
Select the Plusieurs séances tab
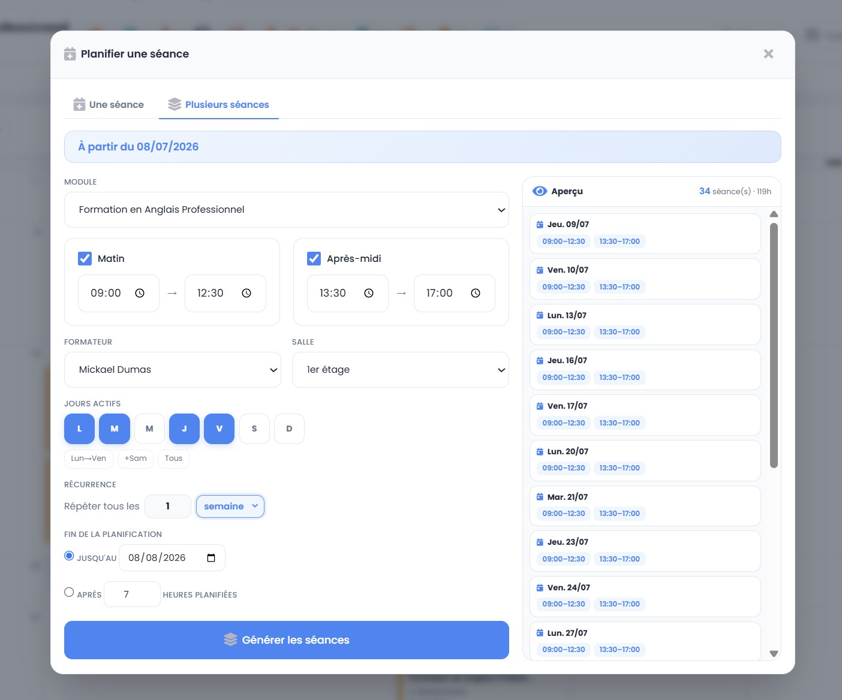tap(219, 104)
